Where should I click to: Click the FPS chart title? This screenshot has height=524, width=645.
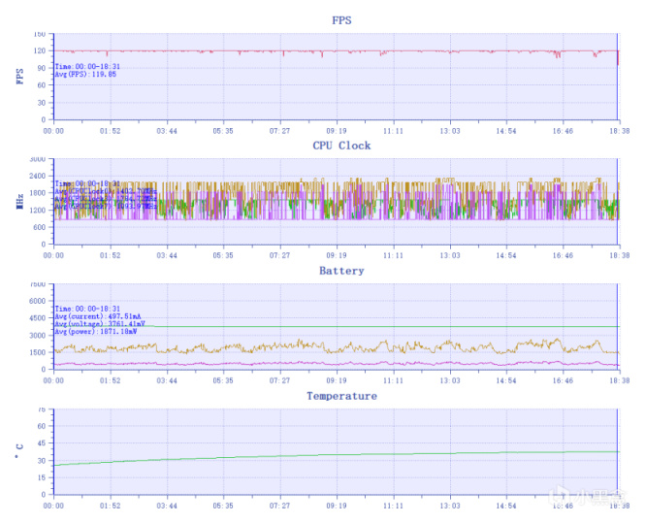[341, 20]
